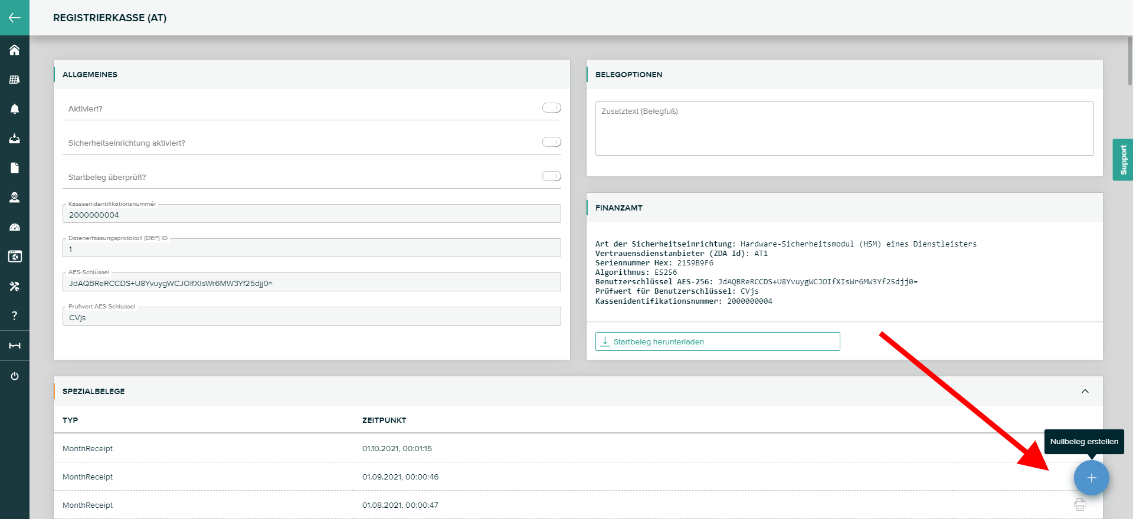Screen dimensions: 1133x519
Task: Toggle 'Startbeleg überprüft?' switch
Action: (x=551, y=176)
